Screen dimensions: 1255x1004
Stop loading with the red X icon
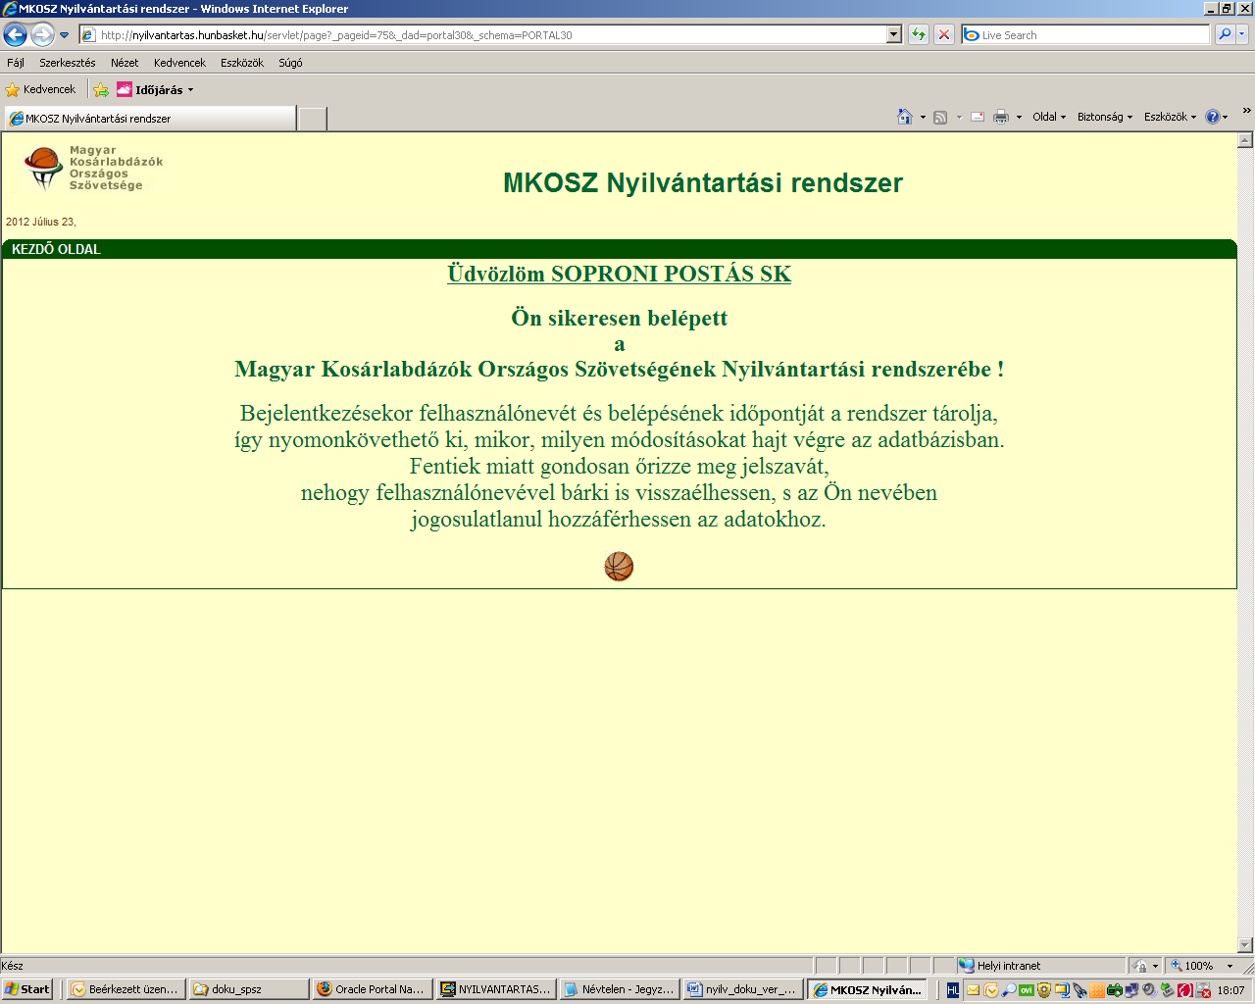coord(944,35)
